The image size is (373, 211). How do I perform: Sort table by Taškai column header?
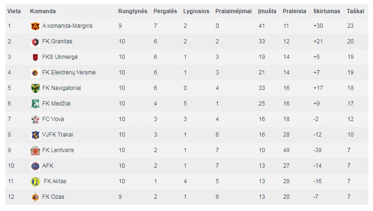point(355,11)
